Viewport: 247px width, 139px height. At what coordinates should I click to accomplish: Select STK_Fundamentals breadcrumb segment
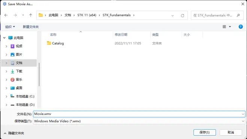pyautogui.click(x=116, y=15)
